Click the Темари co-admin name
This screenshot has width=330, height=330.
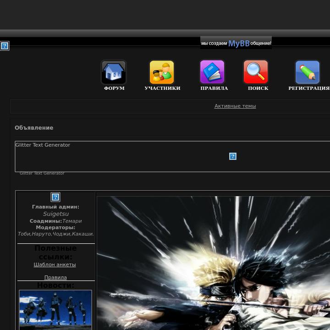coord(72,221)
